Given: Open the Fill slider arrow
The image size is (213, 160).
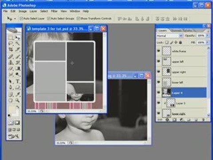Looking at the screenshot, I should click(x=207, y=43).
